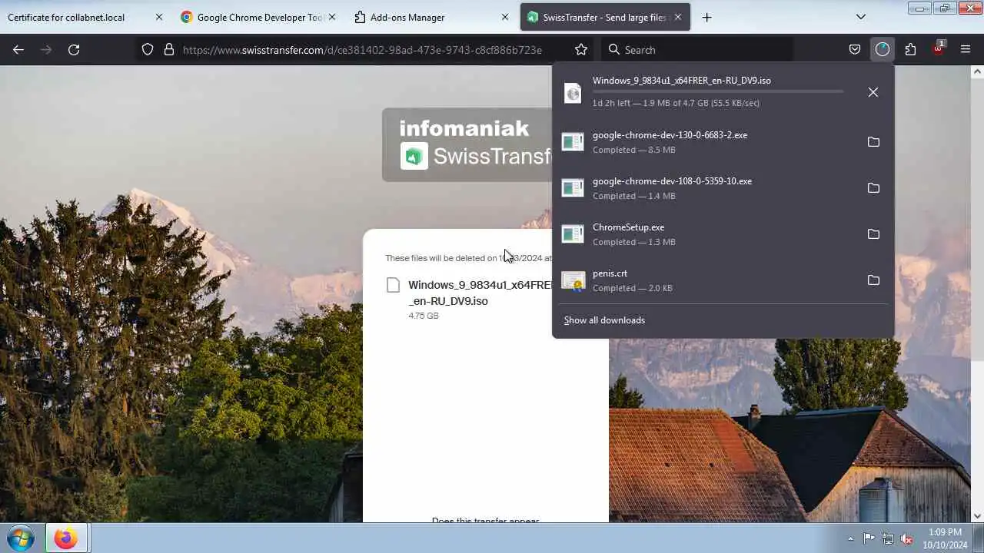Open the network tray icon

[888, 538]
